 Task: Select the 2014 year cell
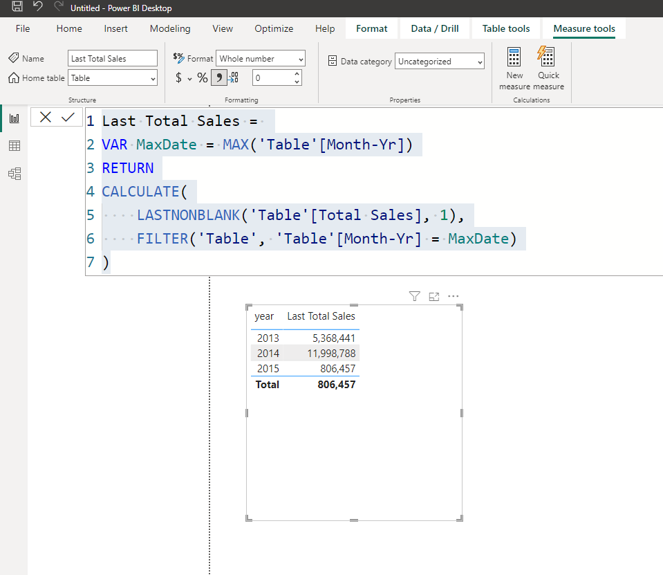click(x=268, y=354)
